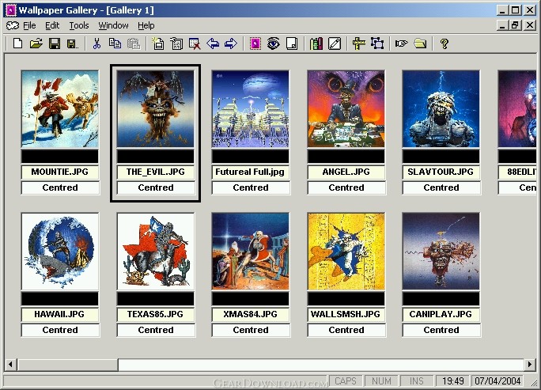Click the yellow question mark help icon

[445, 44]
